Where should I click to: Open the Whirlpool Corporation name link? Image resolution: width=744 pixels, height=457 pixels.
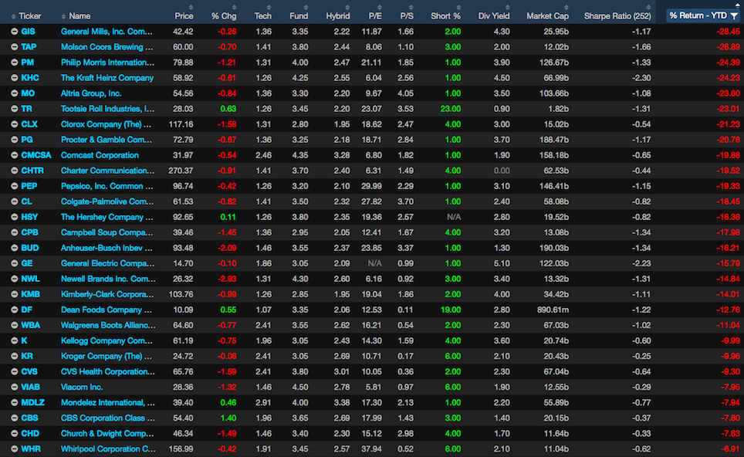tap(108, 449)
